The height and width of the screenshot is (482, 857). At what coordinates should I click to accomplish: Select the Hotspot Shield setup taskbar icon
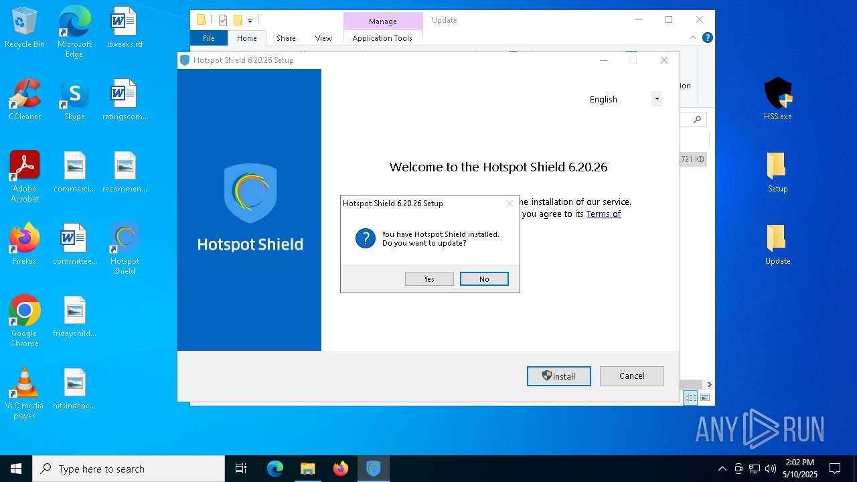click(374, 469)
